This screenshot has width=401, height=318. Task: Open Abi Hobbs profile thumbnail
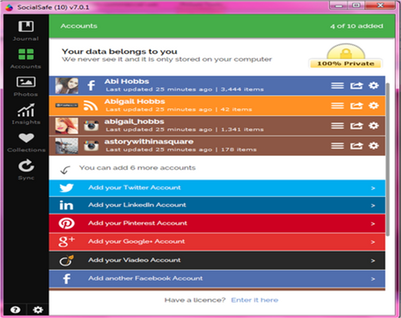(67, 85)
